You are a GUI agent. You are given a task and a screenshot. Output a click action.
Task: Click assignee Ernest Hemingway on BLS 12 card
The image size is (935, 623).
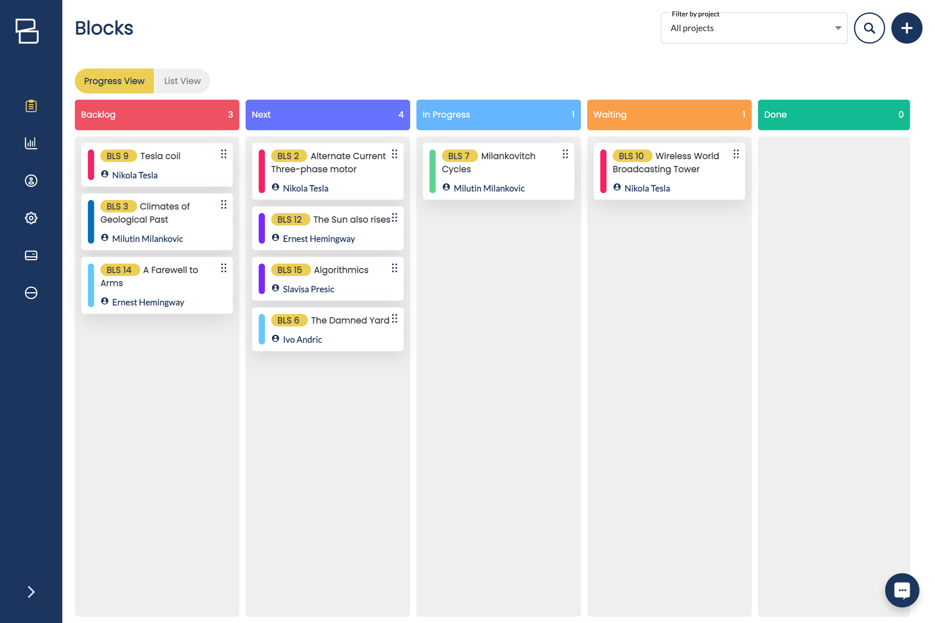(x=319, y=239)
